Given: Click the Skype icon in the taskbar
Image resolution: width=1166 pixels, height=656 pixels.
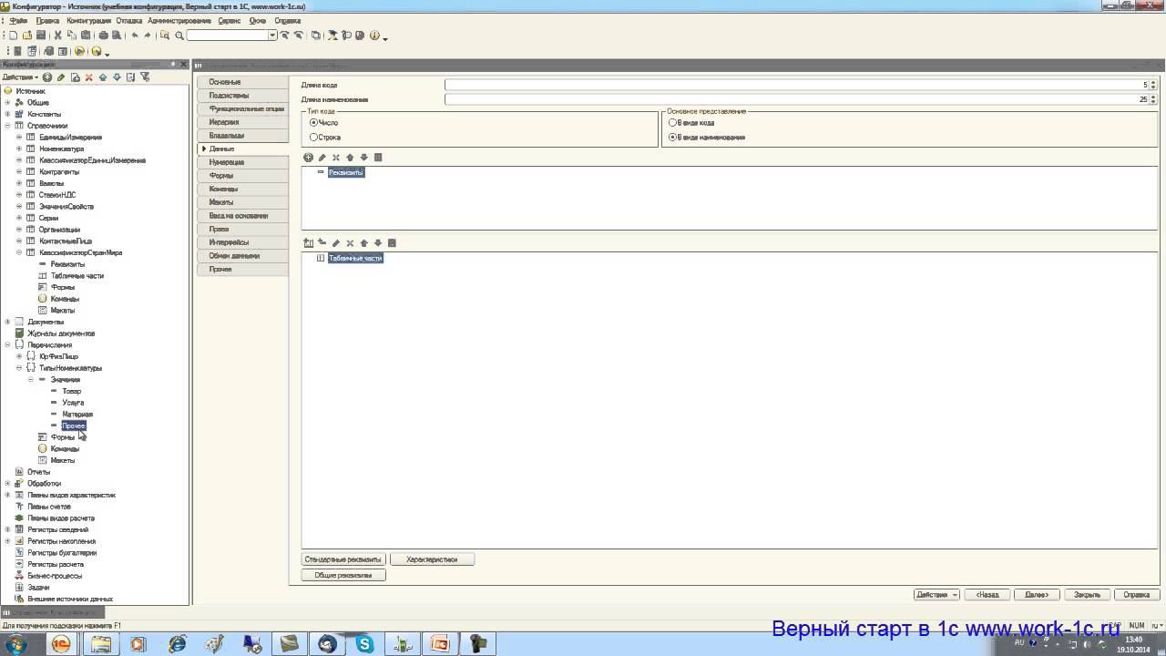Looking at the screenshot, I should (x=365, y=644).
